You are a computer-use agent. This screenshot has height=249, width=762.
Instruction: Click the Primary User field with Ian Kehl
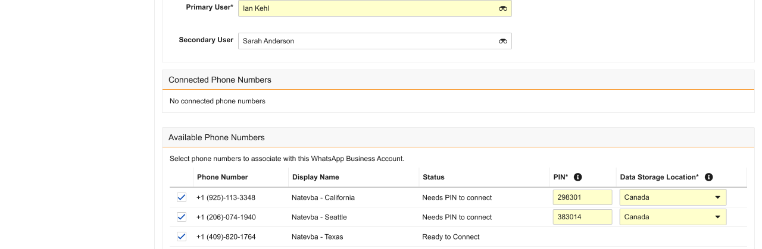click(x=366, y=8)
